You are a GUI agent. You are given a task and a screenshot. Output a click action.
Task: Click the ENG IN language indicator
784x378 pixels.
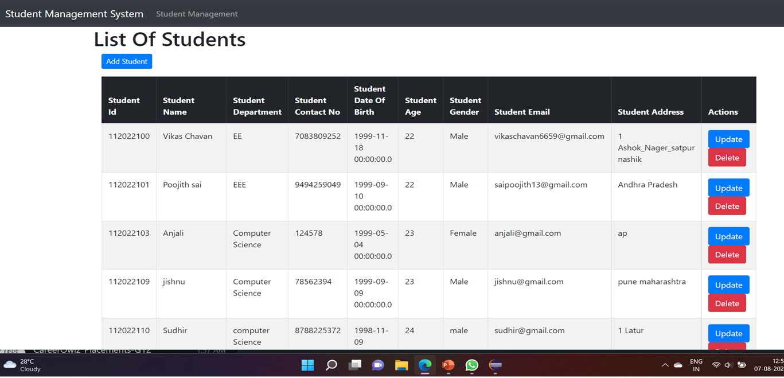click(x=696, y=365)
